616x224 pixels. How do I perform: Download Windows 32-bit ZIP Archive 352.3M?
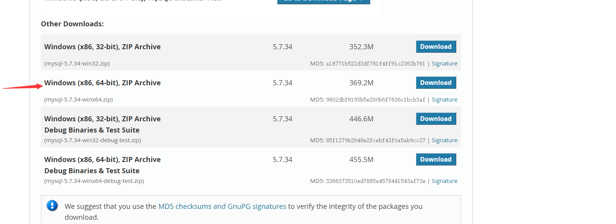point(436,47)
